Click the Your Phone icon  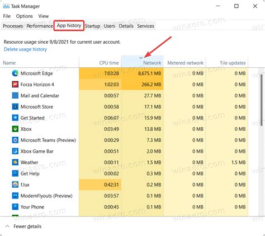(15, 207)
